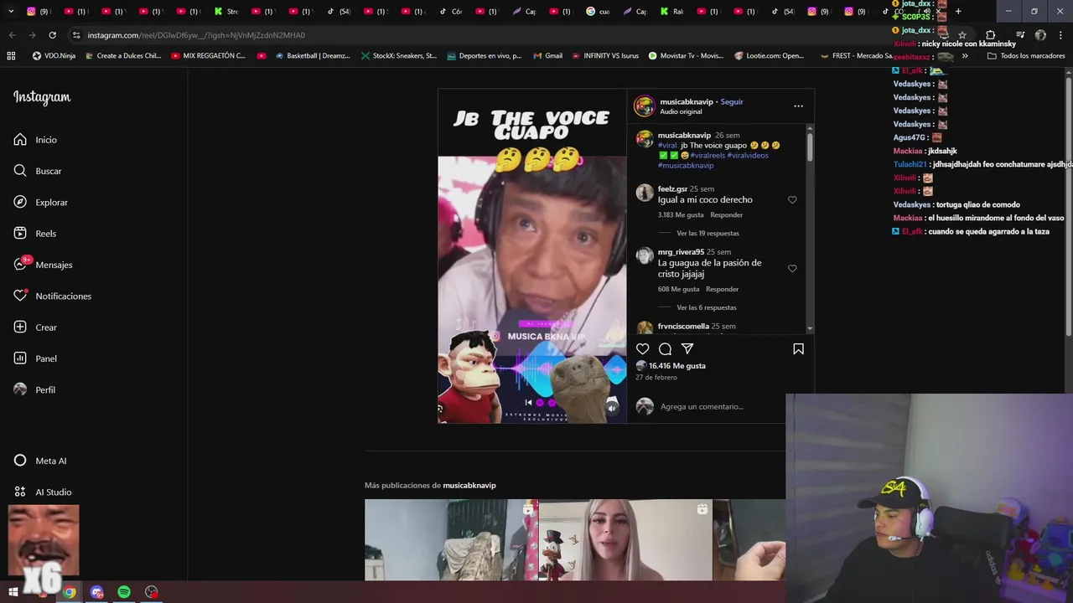Image resolution: width=1073 pixels, height=603 pixels.
Task: Follow musicabknavip with Seguir
Action: click(x=732, y=101)
